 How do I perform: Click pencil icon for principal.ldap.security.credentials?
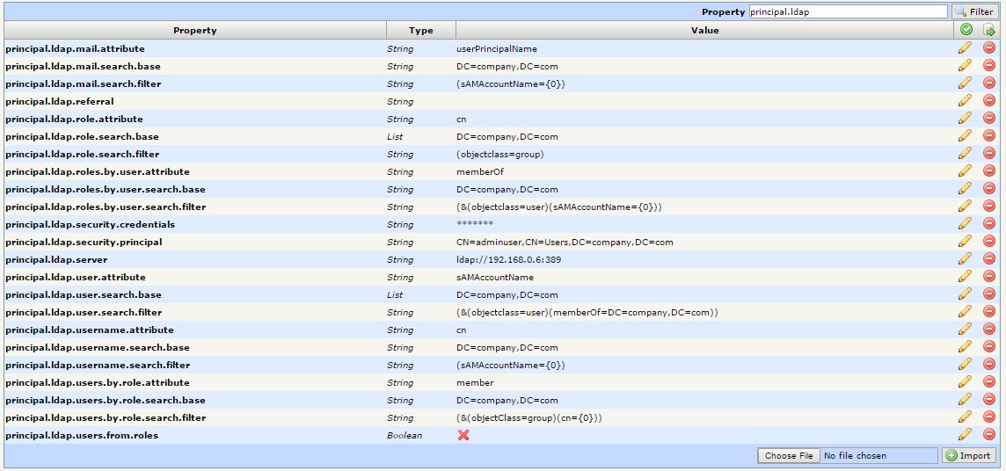[x=965, y=224]
